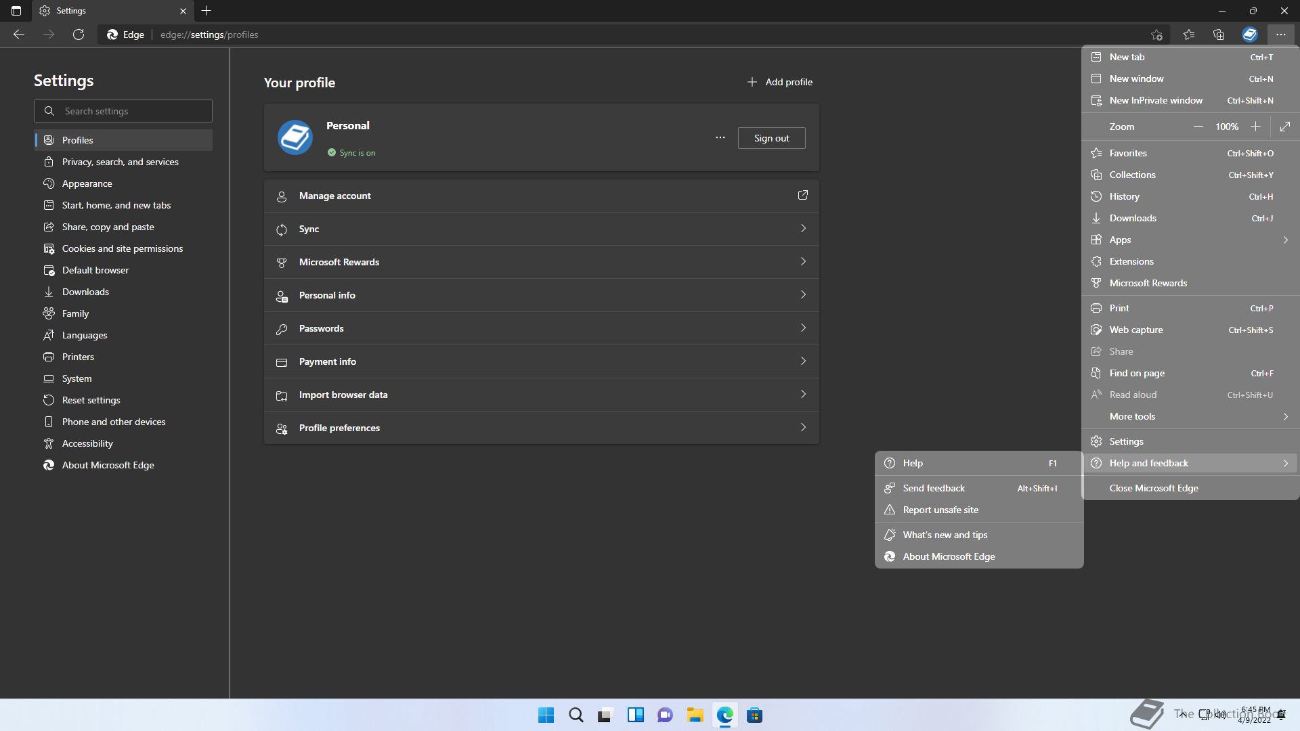Open Privacy, search, and services settings
The width and height of the screenshot is (1300, 731).
click(123, 162)
